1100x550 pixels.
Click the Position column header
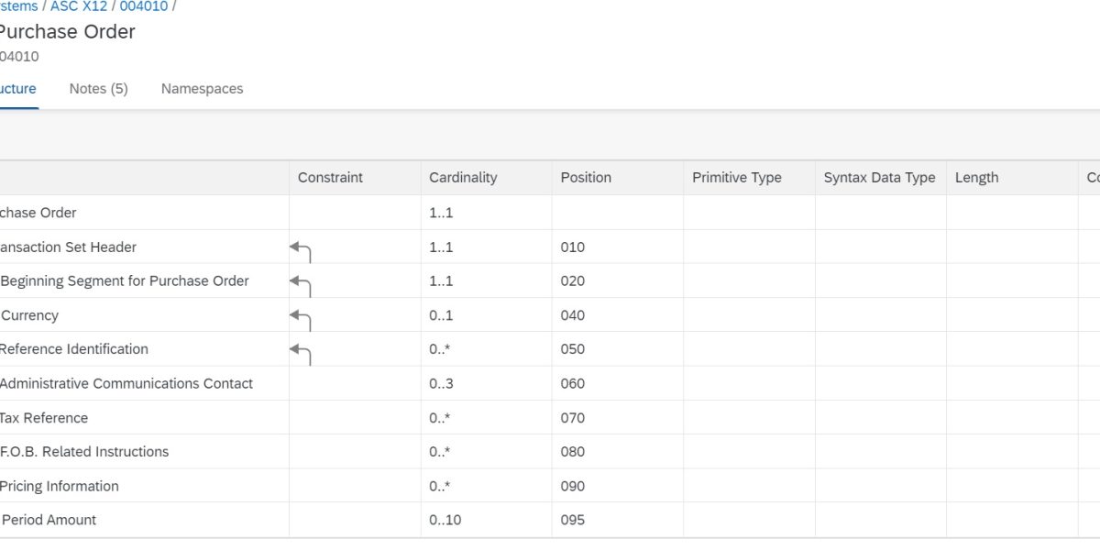[586, 178]
